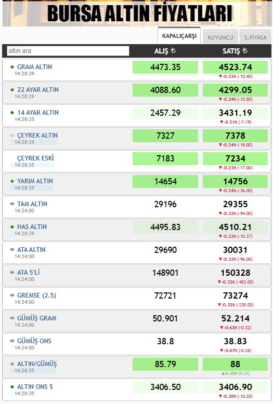This screenshot has height=404, width=273.
Task: Click the green arrow icon next to 22 AYAR ALTIN
Action: click(12, 90)
